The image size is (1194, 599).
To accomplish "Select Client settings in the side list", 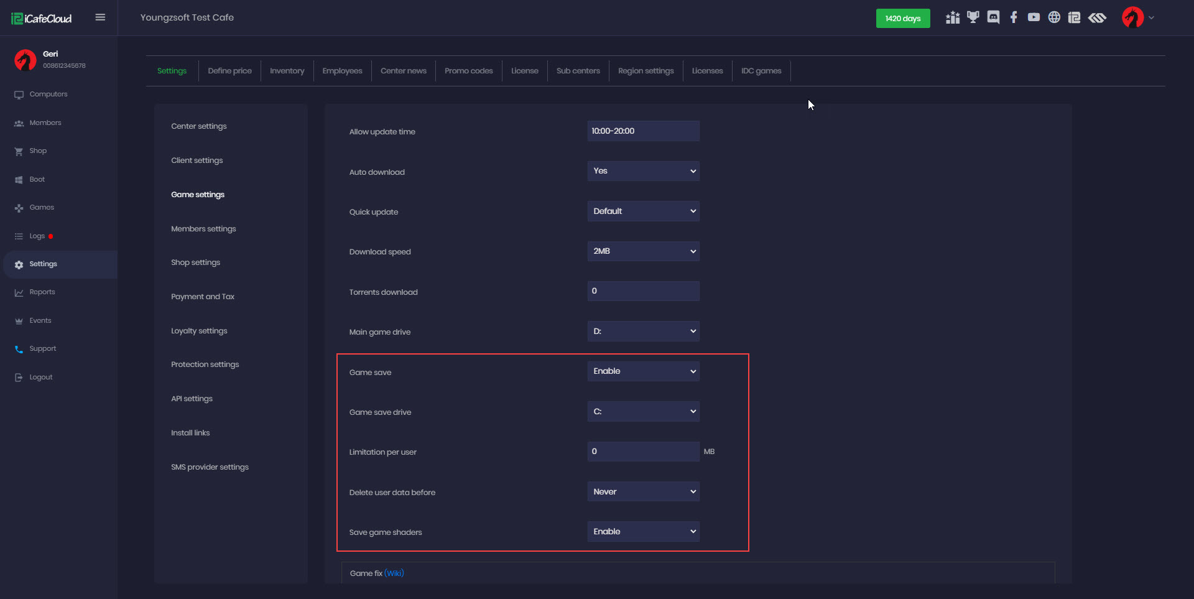I will tap(197, 160).
